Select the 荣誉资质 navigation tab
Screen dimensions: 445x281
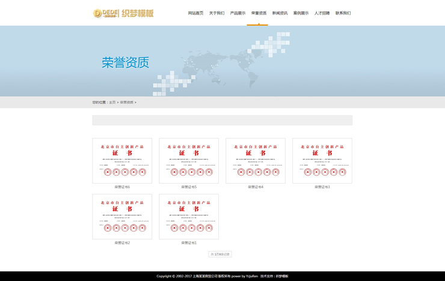coord(259,13)
